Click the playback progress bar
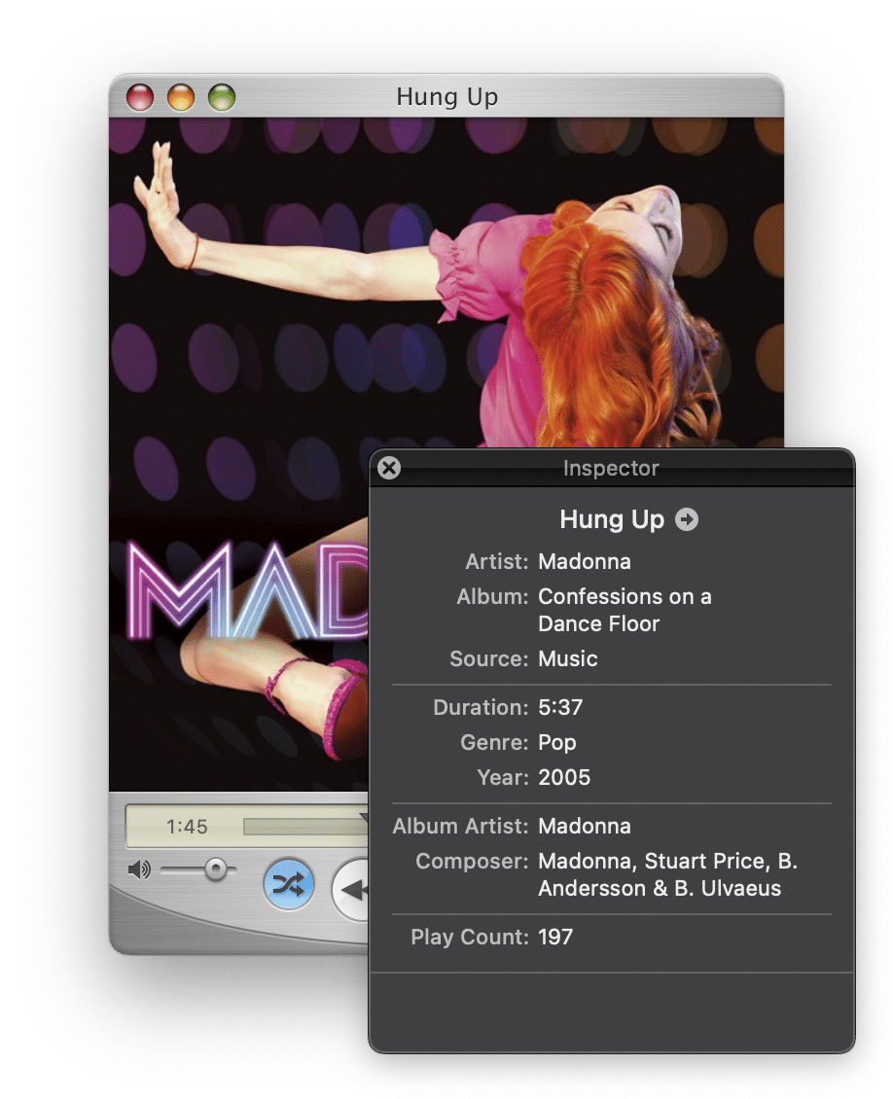This screenshot has width=893, height=1099. click(x=305, y=827)
